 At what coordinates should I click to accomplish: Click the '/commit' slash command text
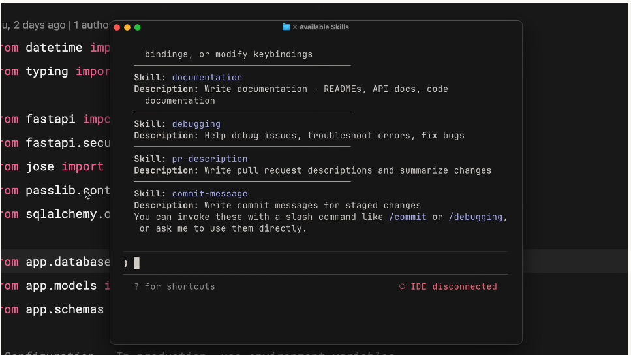point(408,217)
